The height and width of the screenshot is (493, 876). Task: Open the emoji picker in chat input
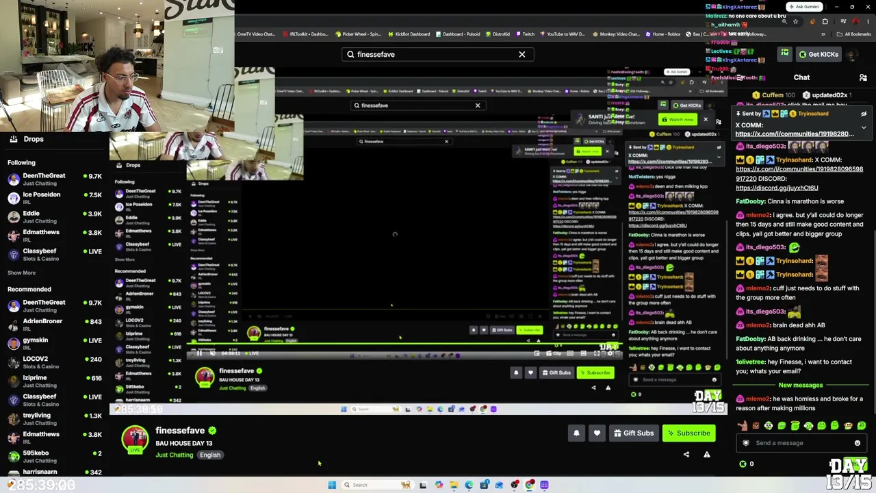[857, 443]
